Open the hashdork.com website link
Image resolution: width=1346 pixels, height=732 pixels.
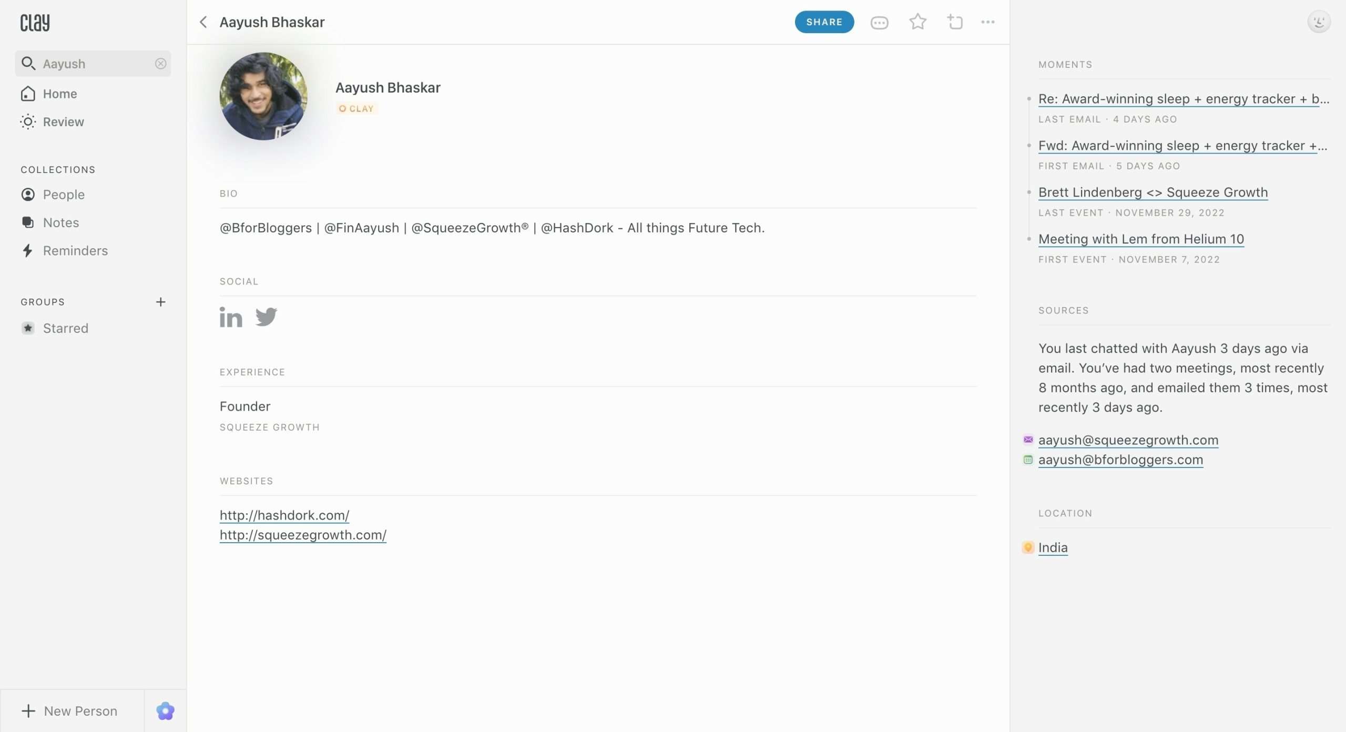[x=284, y=515]
